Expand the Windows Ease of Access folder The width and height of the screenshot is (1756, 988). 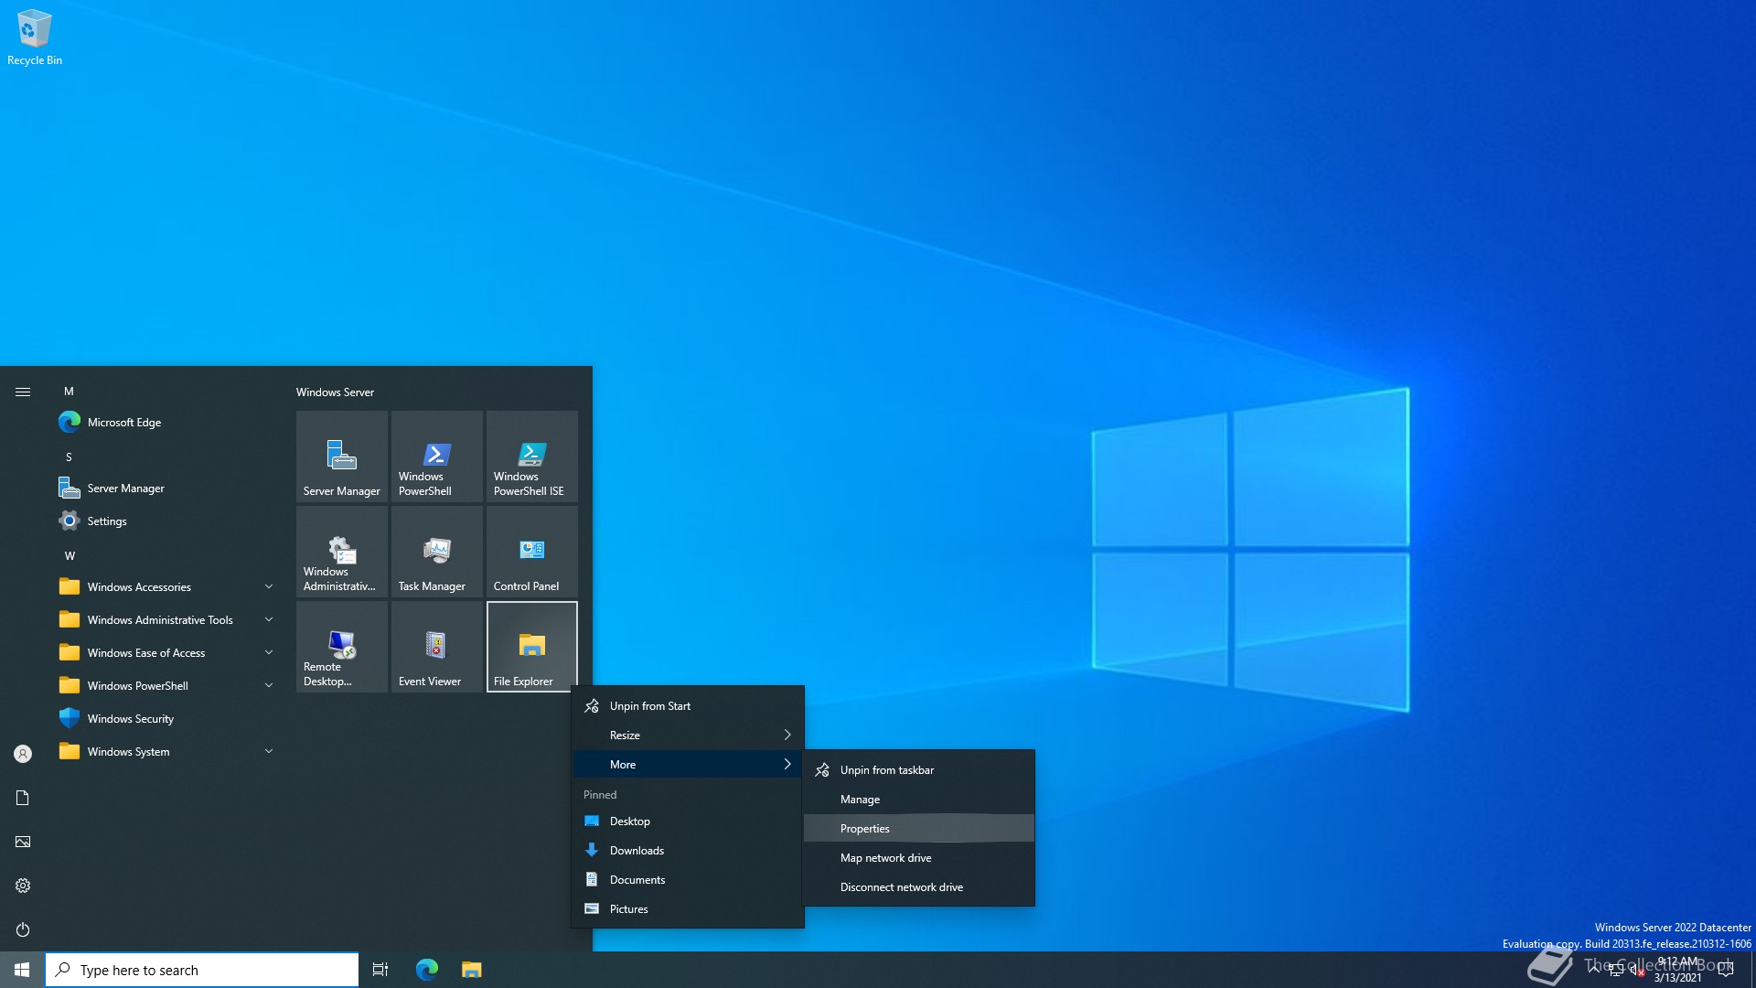pos(165,652)
